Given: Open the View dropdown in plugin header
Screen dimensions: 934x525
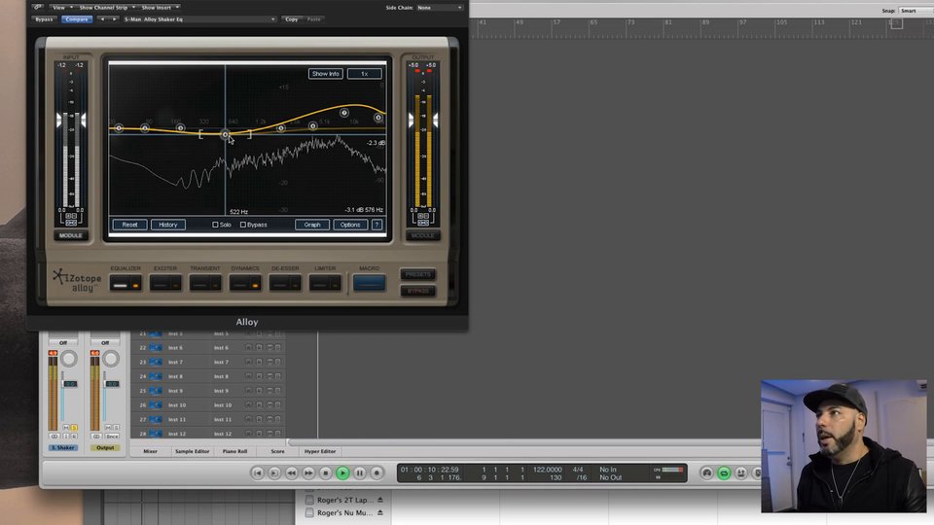Looking at the screenshot, I should [x=61, y=7].
